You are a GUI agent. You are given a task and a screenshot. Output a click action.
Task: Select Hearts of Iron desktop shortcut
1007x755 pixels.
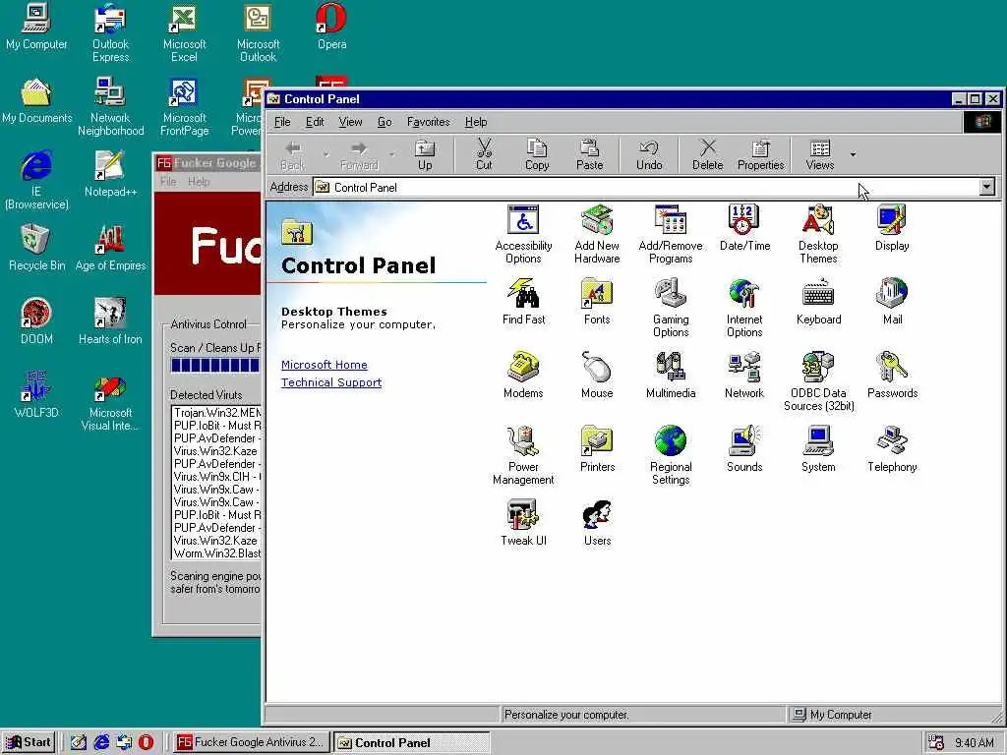(x=110, y=321)
